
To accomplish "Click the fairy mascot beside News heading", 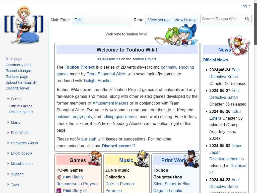I will [x=239, y=45].
